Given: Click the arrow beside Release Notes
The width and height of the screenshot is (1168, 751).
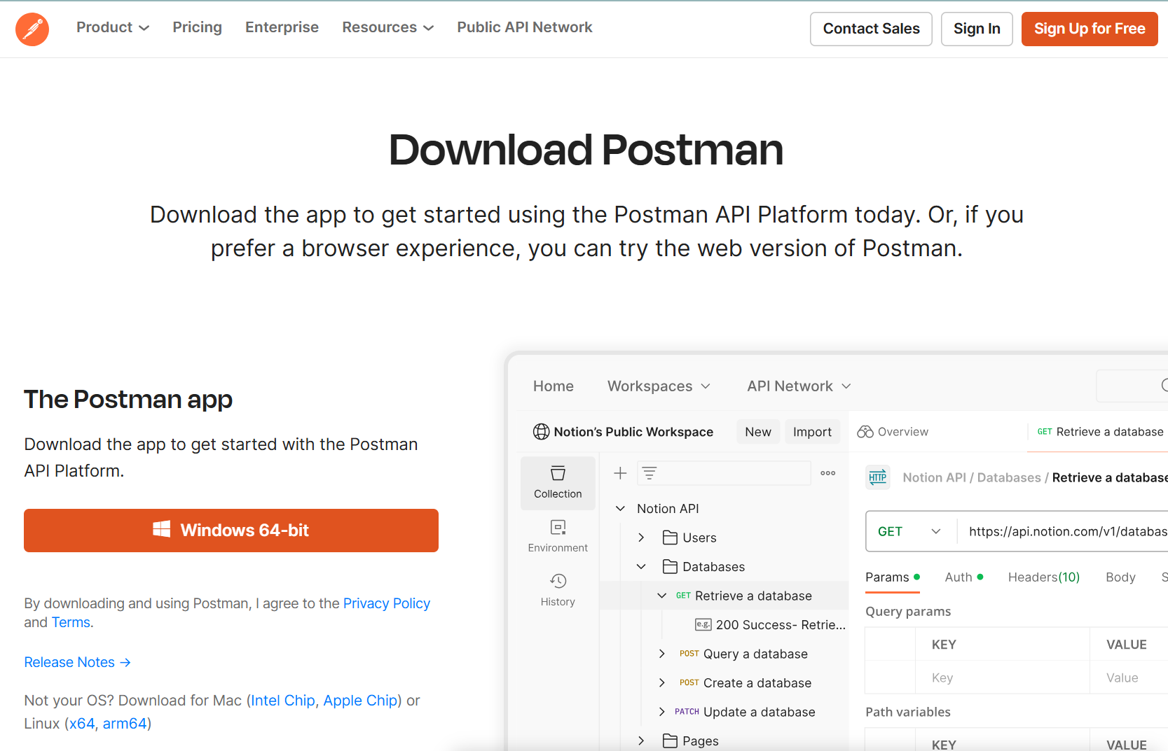Looking at the screenshot, I should (125, 662).
